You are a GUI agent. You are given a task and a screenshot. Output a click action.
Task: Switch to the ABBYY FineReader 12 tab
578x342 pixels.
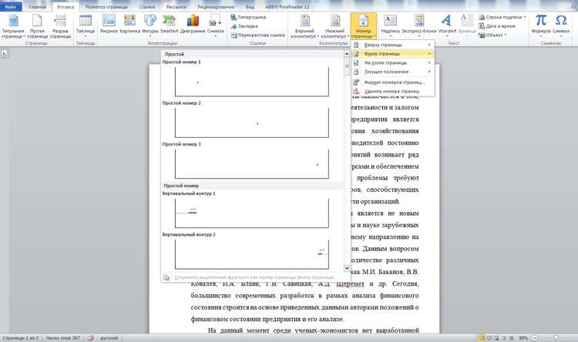(287, 7)
